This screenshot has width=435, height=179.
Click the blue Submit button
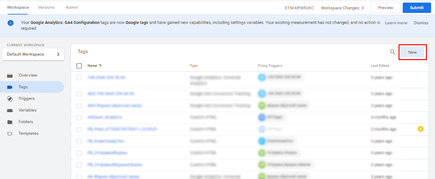pyautogui.click(x=417, y=8)
